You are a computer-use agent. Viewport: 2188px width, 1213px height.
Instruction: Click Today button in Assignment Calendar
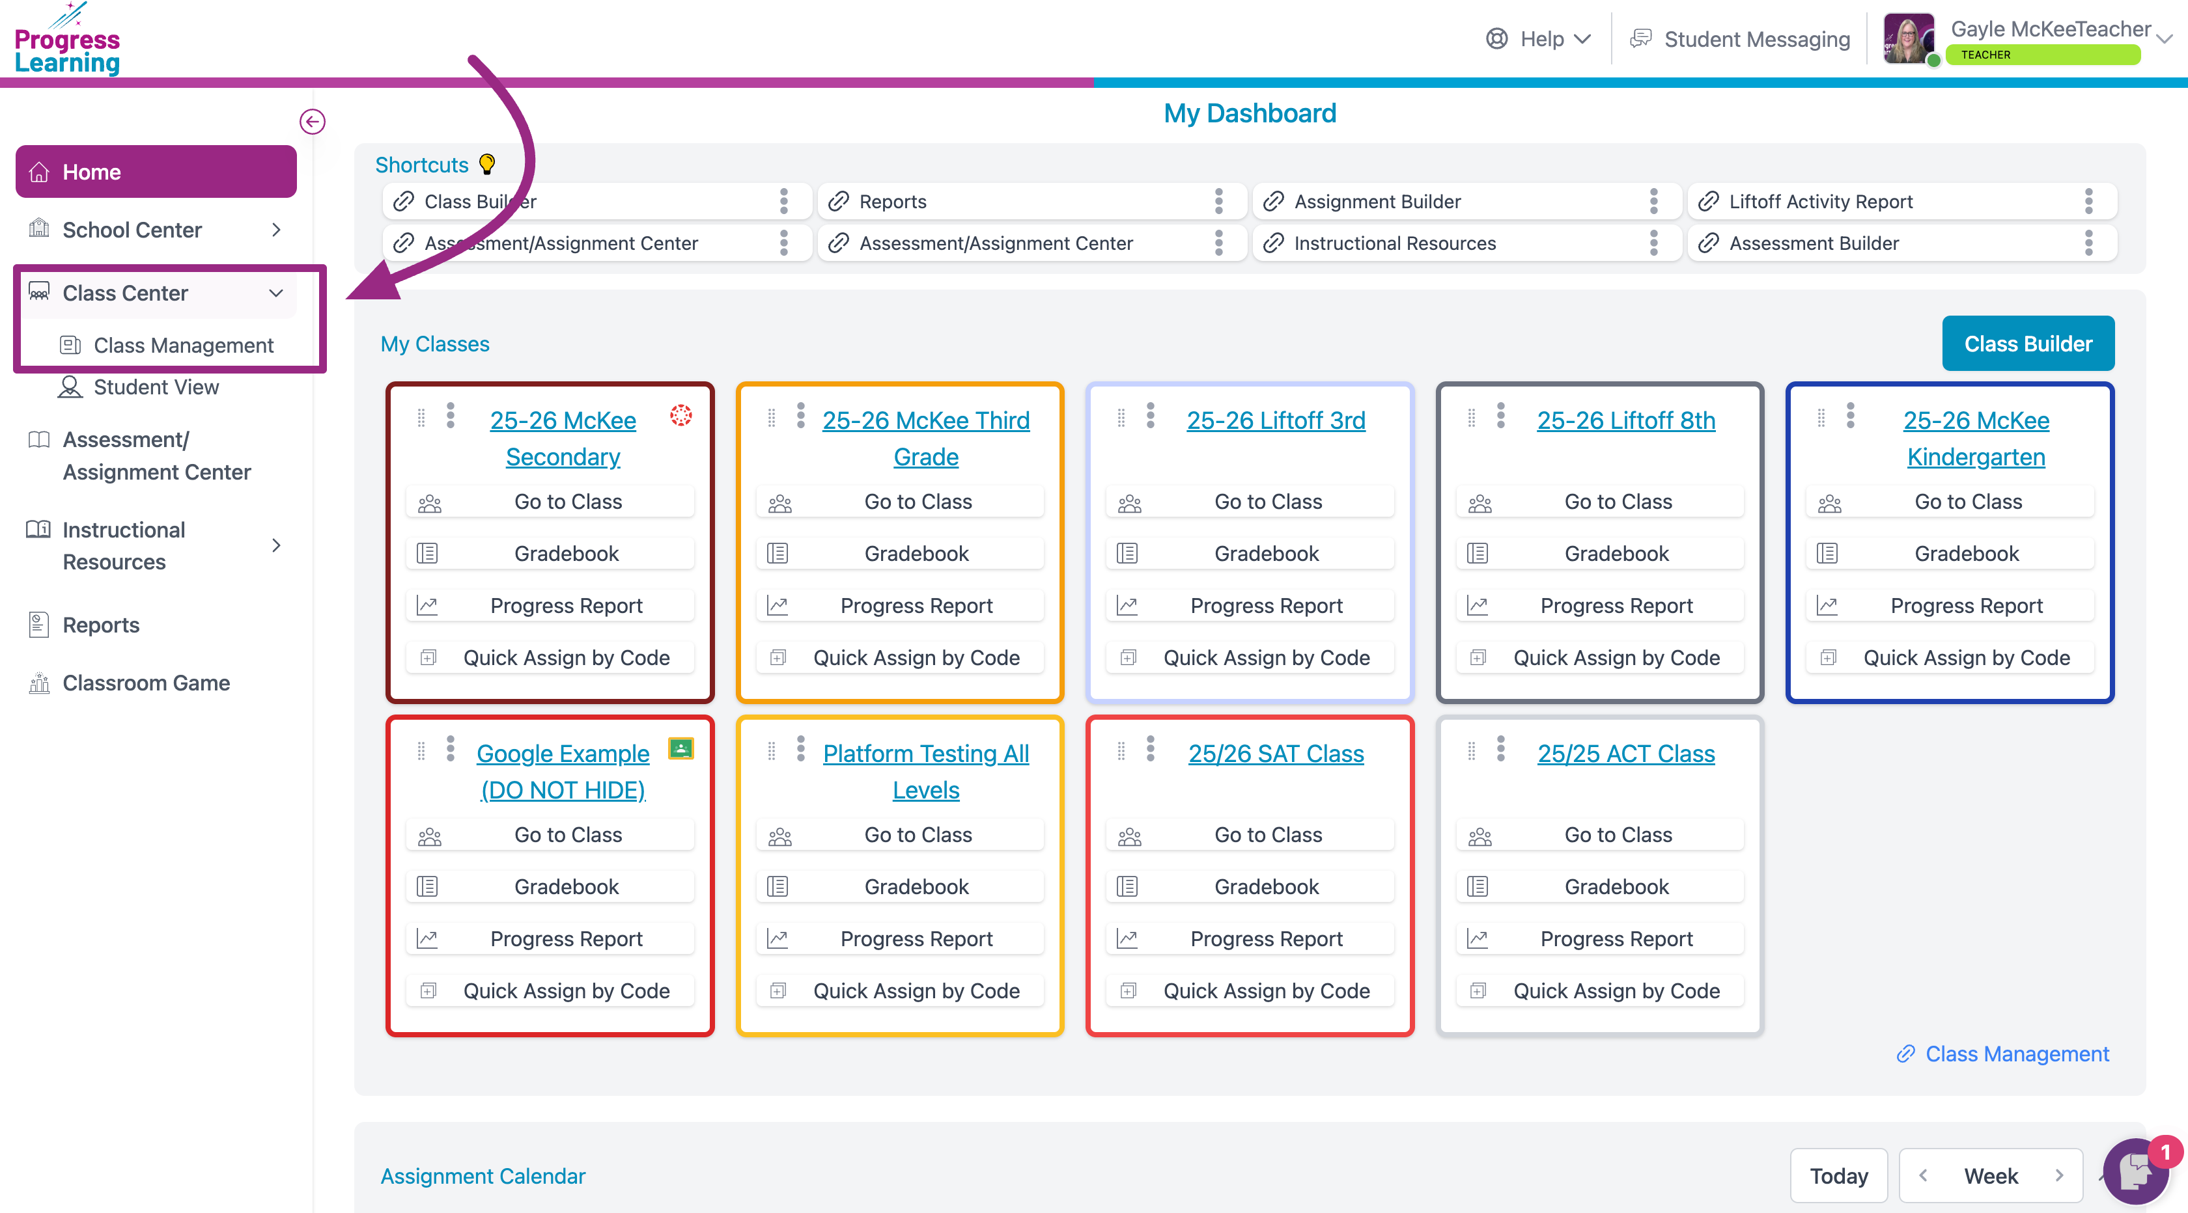(1838, 1176)
